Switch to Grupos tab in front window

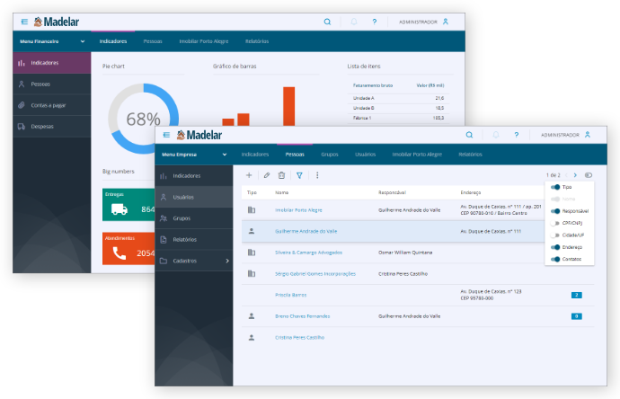pos(330,155)
